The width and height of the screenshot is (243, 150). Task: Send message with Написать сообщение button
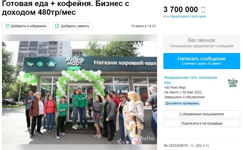point(202,61)
